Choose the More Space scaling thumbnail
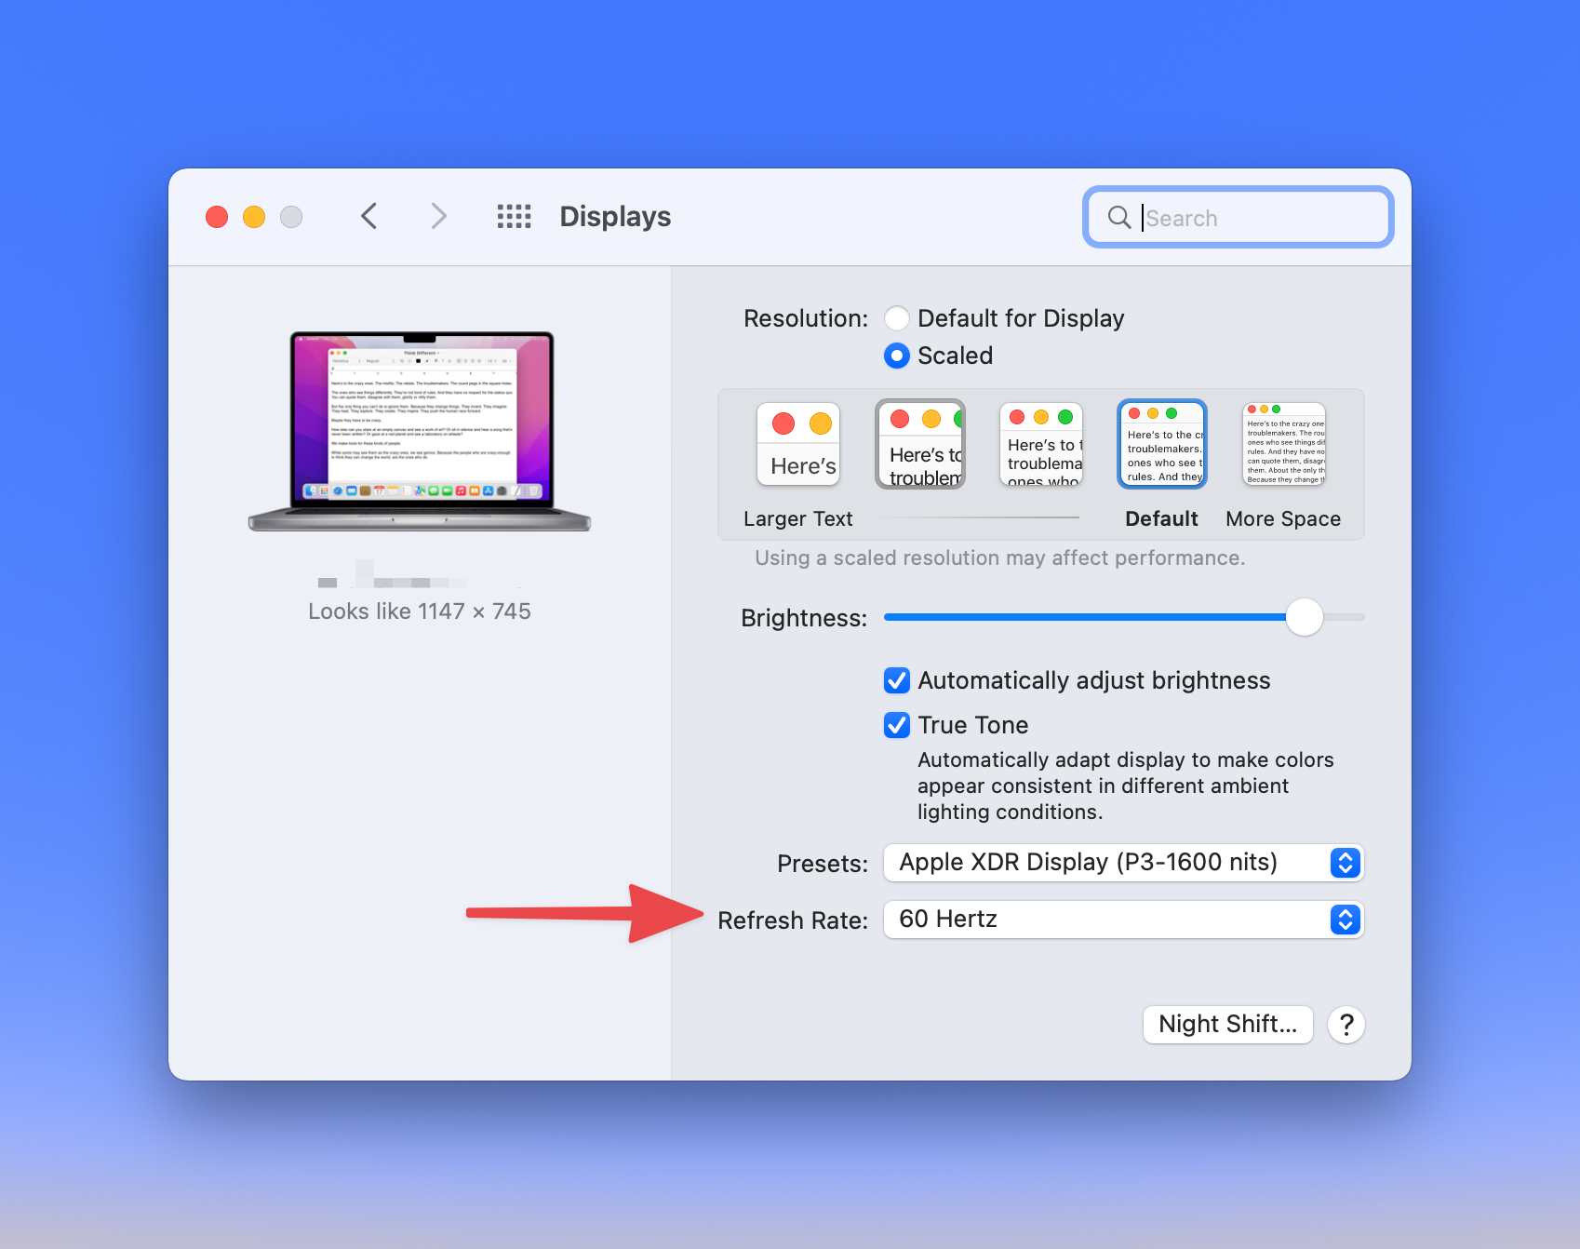Screen dimensions: 1580x1249 click(x=1284, y=444)
